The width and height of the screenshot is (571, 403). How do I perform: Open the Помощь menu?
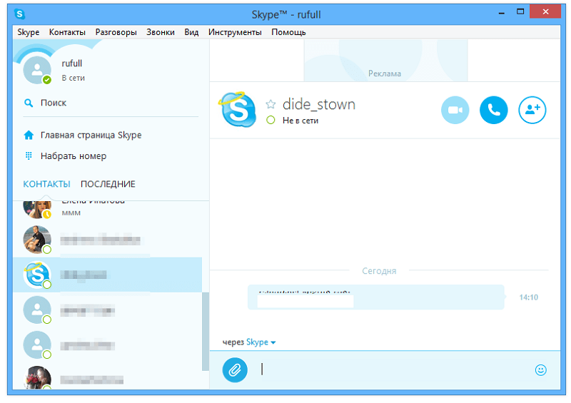click(288, 32)
